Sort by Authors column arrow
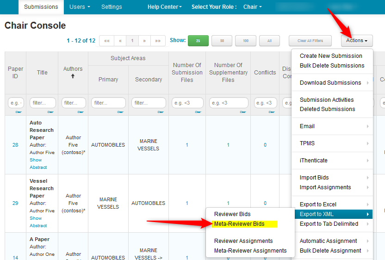Screen dimensions: 385x260 coord(73,76)
